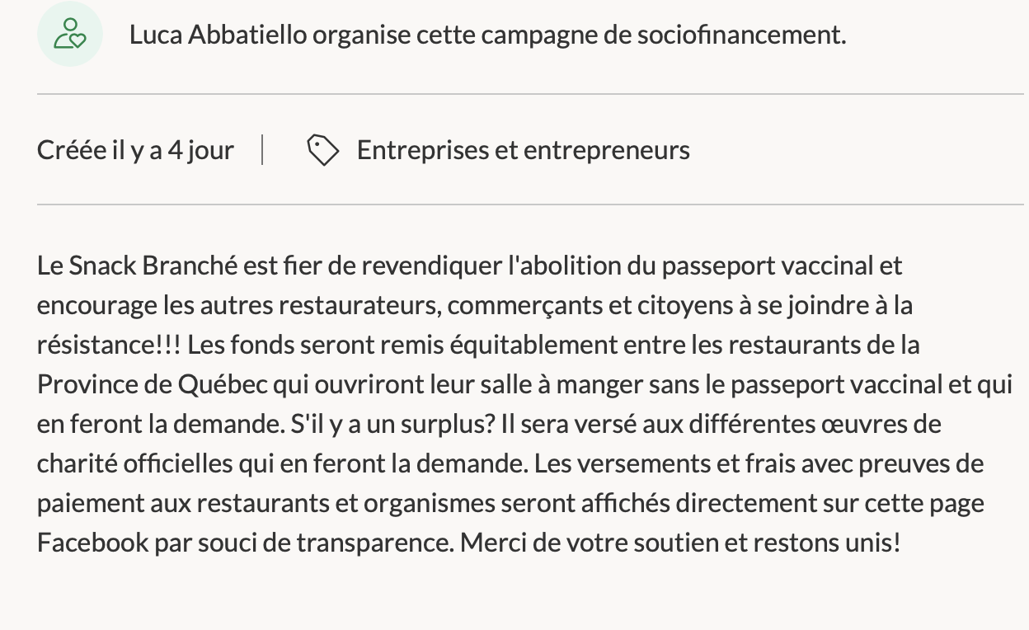
Task: Click the organizer person-with-heart avatar icon
Action: coord(69,35)
